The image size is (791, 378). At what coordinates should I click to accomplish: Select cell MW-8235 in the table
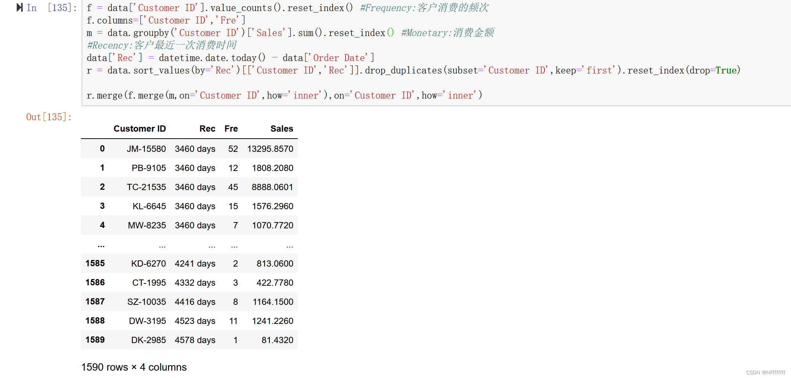click(147, 225)
